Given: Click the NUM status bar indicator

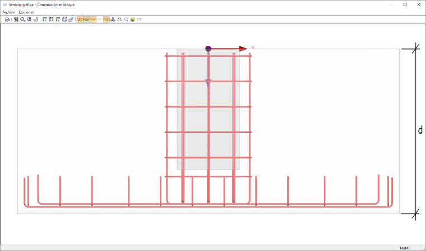Looking at the screenshot, I should pyautogui.click(x=404, y=248).
